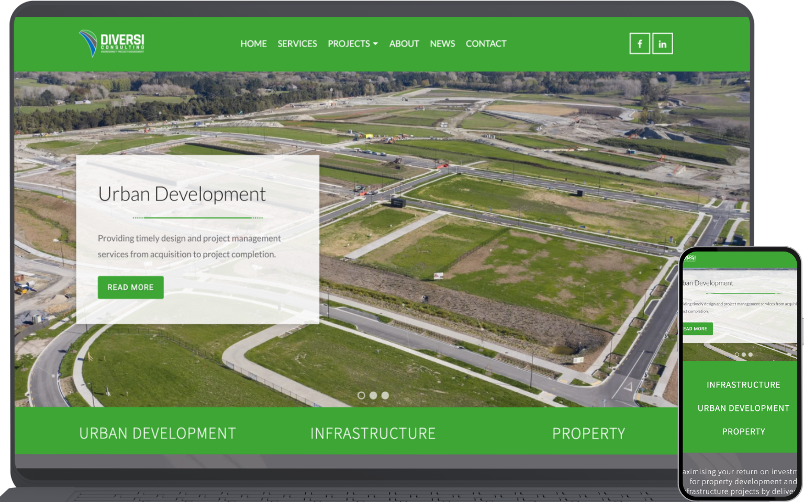Viewport: 804px width, 502px height.
Task: Click the Diversi Consulting logo
Action: (x=111, y=43)
